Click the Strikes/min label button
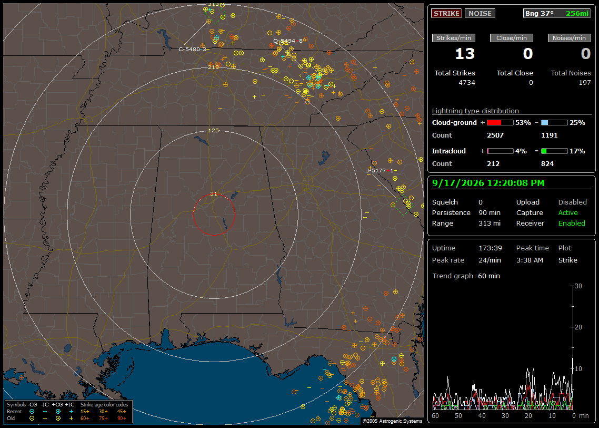 click(x=454, y=38)
